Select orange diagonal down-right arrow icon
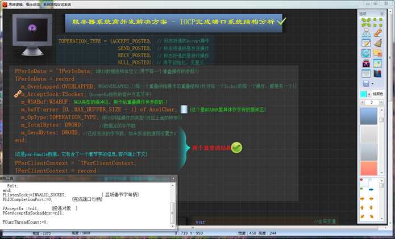This screenshot has height=239, width=395. (x=372, y=216)
